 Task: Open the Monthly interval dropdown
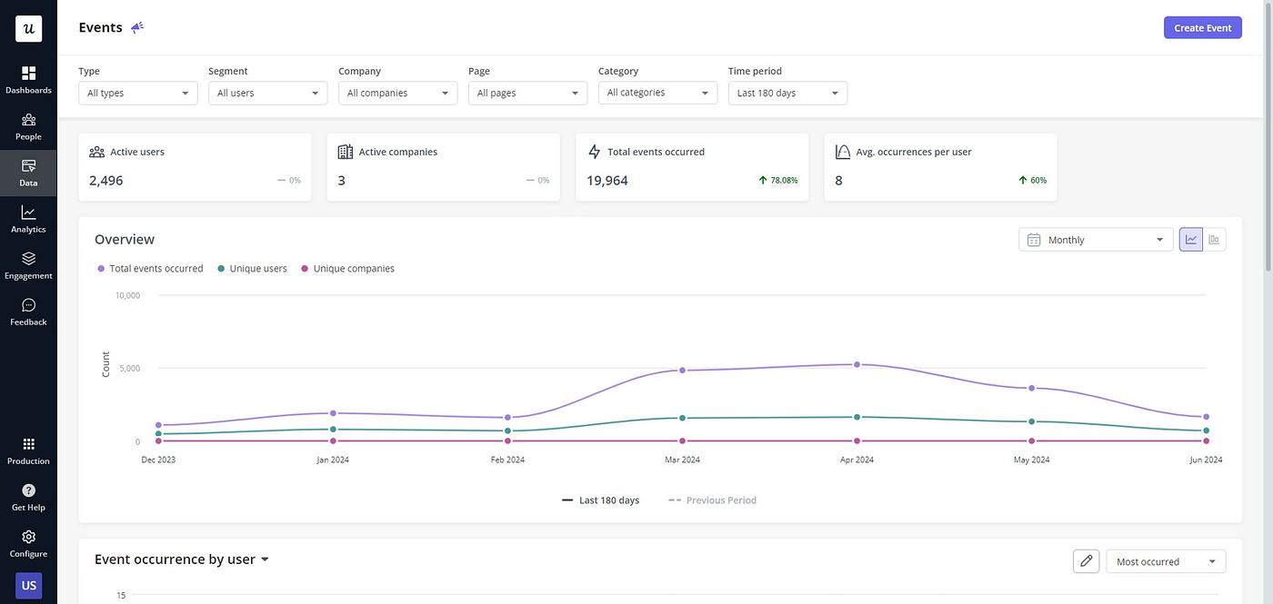click(x=1096, y=240)
